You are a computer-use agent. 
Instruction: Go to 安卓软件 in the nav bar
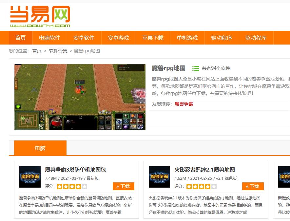(x=84, y=38)
